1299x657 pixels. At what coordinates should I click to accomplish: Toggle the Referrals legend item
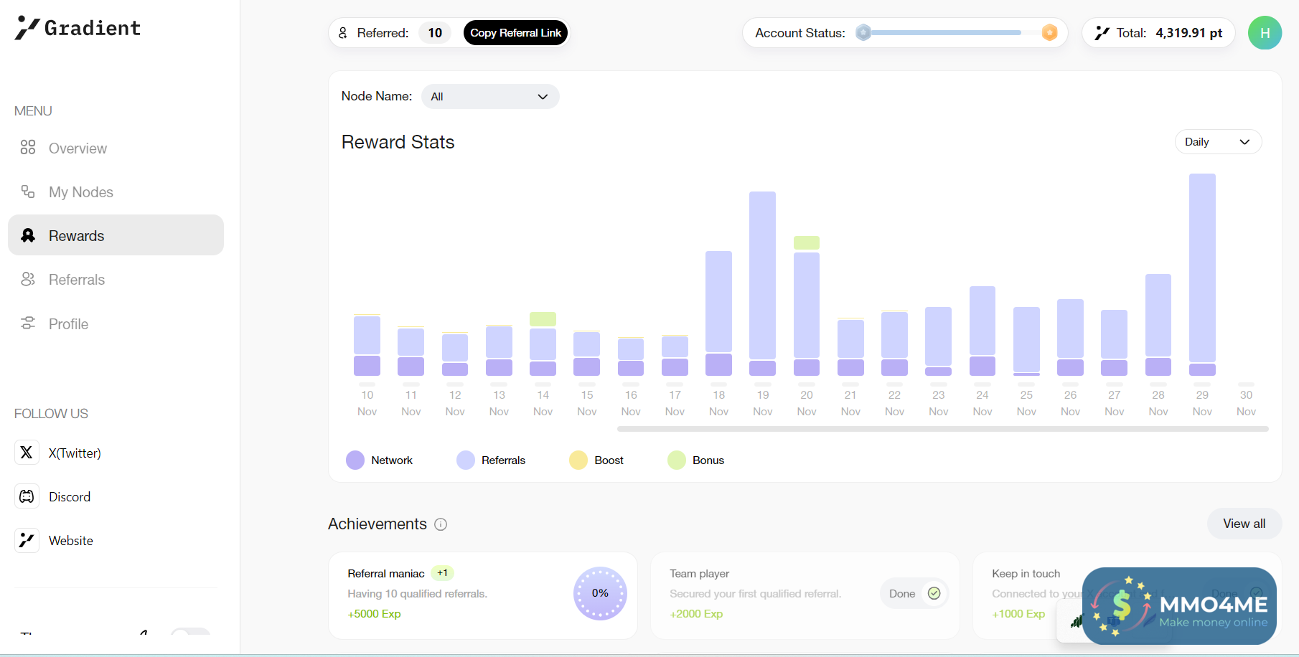coord(491,460)
